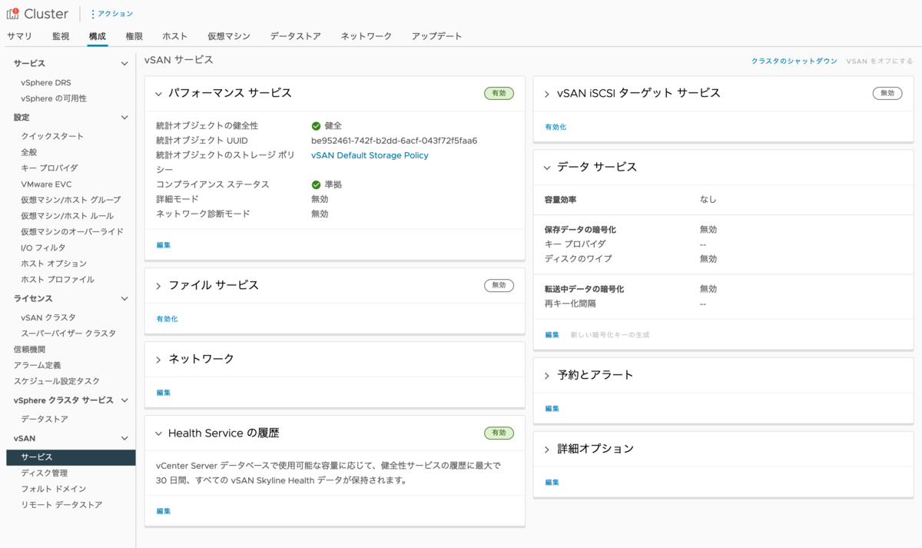This screenshot has height=548, width=922.
Task: Select 仮想マシン/ホスト ルール
Action: tap(67, 216)
